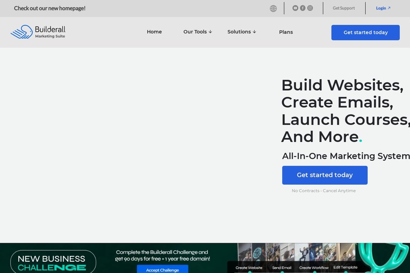This screenshot has height=273, width=410.
Task: Select the Edit Template step label
Action: [345, 267]
